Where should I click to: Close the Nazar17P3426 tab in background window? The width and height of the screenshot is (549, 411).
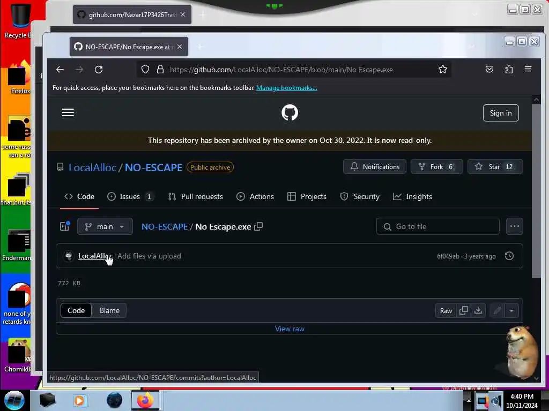click(x=183, y=14)
